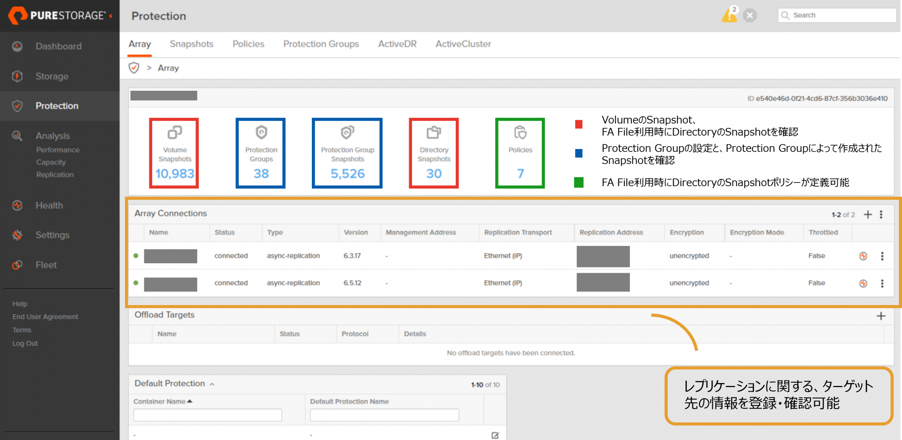902x440 pixels.
Task: Click the alert warning bell icon
Action: [x=729, y=16]
